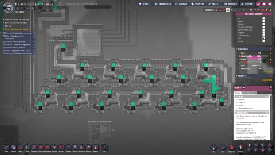This screenshot has height=155, width=275.
Task: Open the Research screen
Action: (x=231, y=4)
